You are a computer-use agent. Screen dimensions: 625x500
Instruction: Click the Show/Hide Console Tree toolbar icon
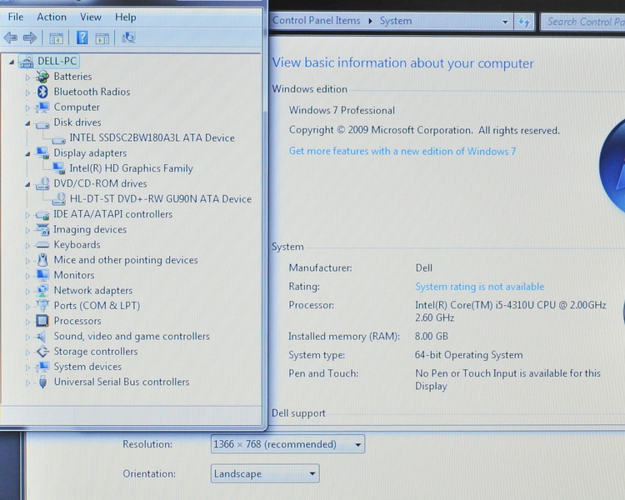click(x=56, y=38)
